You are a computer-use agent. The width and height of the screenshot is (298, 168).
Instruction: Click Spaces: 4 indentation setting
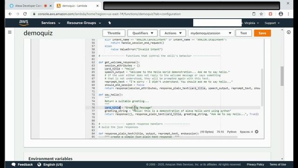point(246,132)
